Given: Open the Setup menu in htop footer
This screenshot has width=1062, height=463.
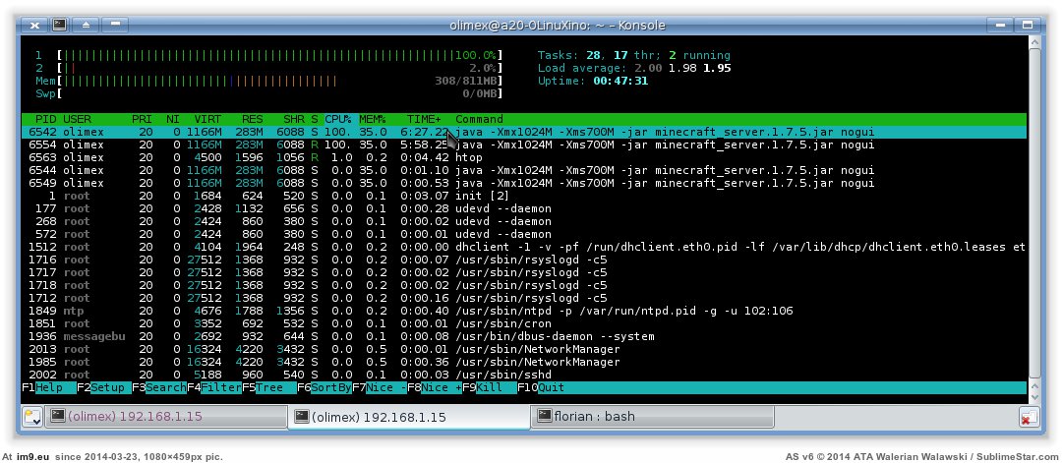Looking at the screenshot, I should point(109,388).
